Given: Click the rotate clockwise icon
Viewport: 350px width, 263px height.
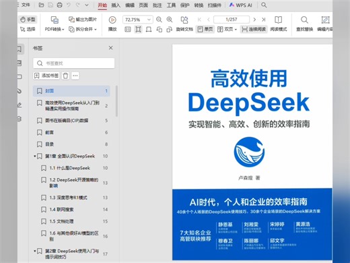Looking at the screenshot, I should coord(169,30).
